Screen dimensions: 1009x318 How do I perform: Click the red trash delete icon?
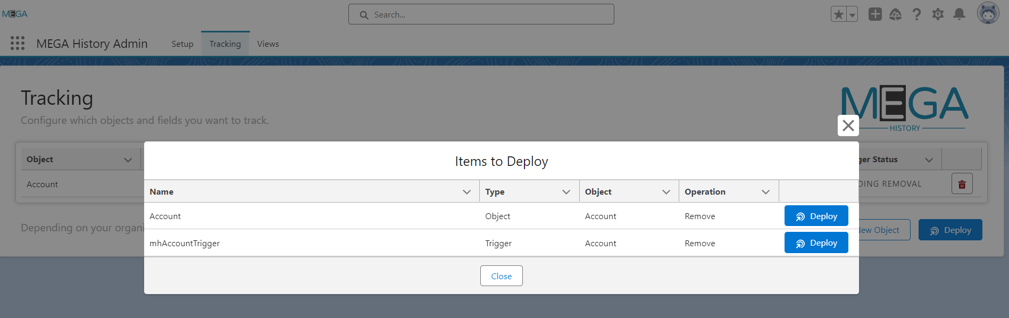click(x=962, y=184)
